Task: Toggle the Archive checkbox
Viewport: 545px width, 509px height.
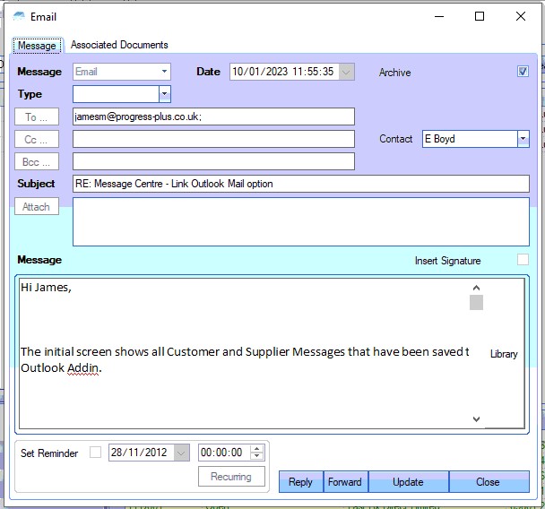Action: (x=523, y=72)
